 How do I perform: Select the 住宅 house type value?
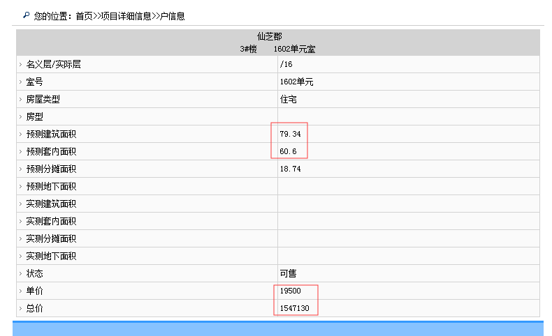(289, 100)
